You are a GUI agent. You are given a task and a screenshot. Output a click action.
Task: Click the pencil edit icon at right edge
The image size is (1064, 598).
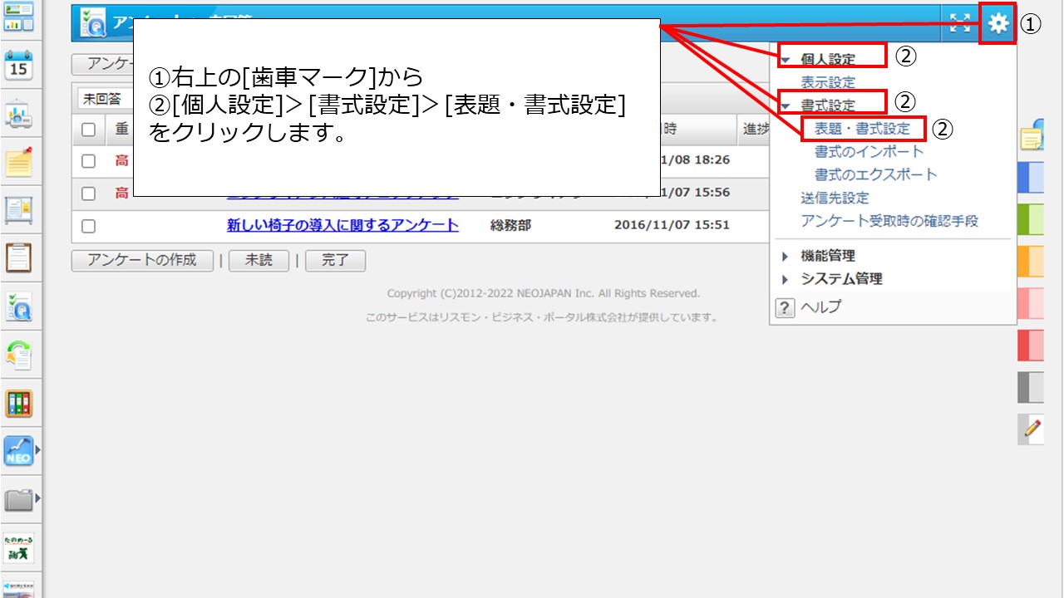[1031, 429]
